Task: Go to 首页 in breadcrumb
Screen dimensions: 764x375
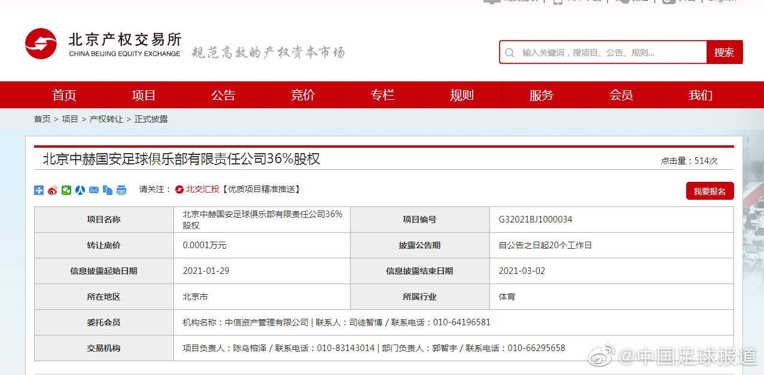Action: [42, 119]
